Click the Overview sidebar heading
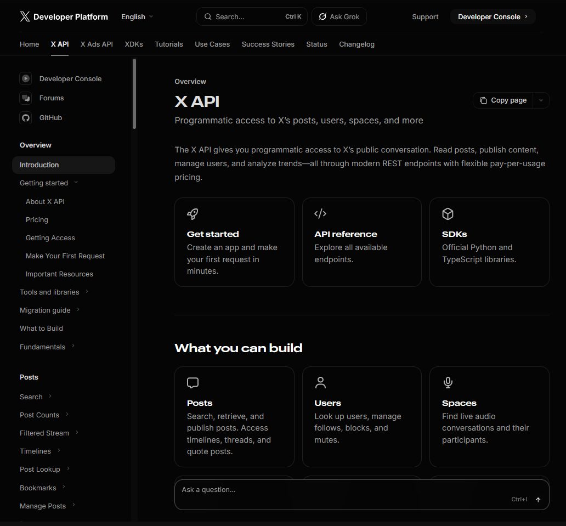The height and width of the screenshot is (526, 566). click(35, 145)
